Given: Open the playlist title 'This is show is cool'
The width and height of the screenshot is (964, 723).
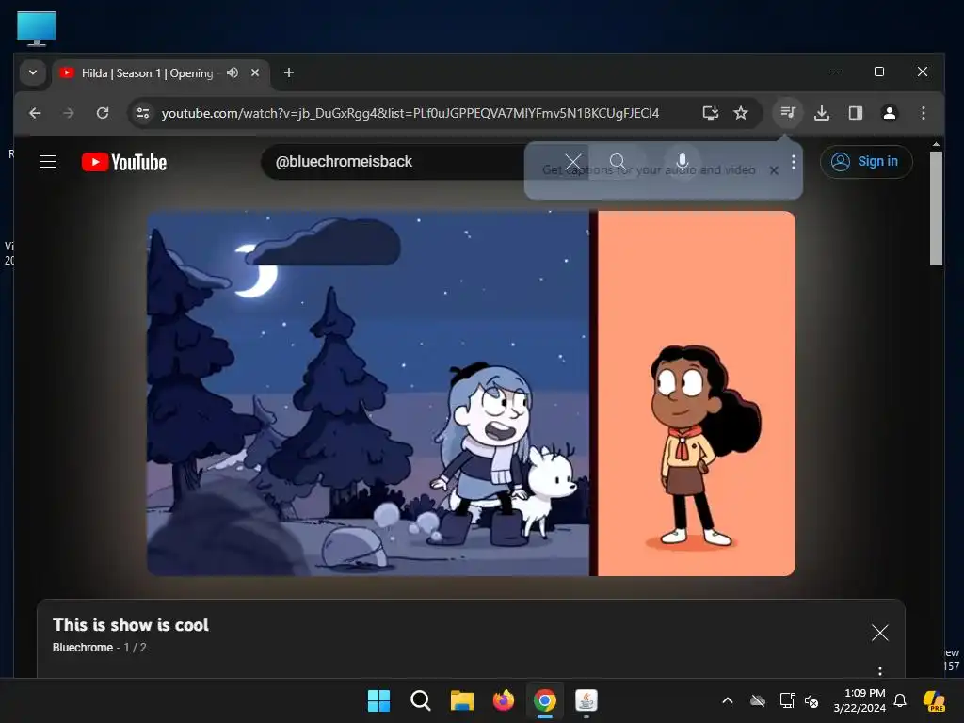Looking at the screenshot, I should point(130,625).
